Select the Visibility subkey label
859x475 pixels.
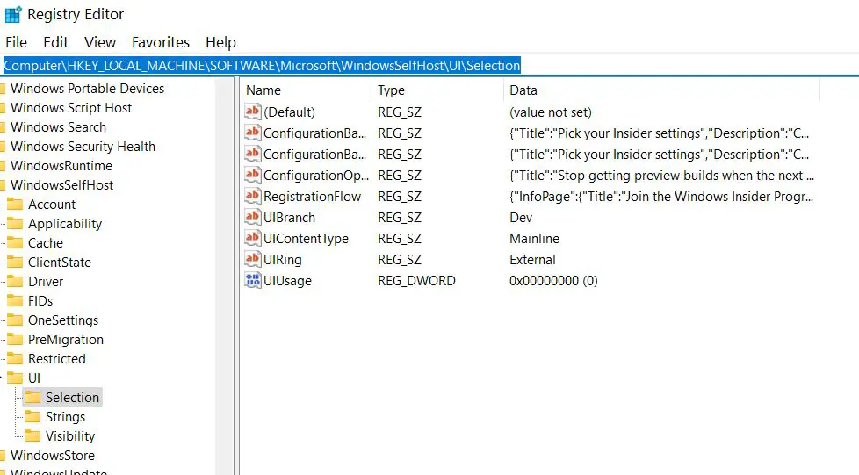(70, 436)
